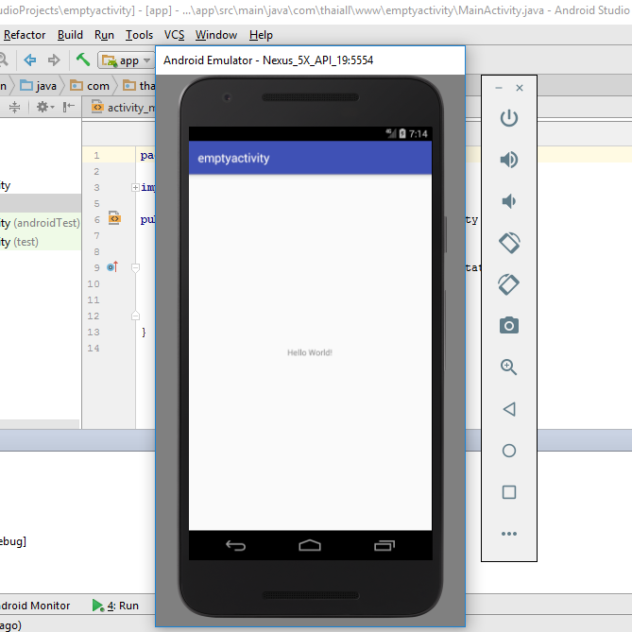Open the Refactor menu
632x632 pixels.
(25, 35)
